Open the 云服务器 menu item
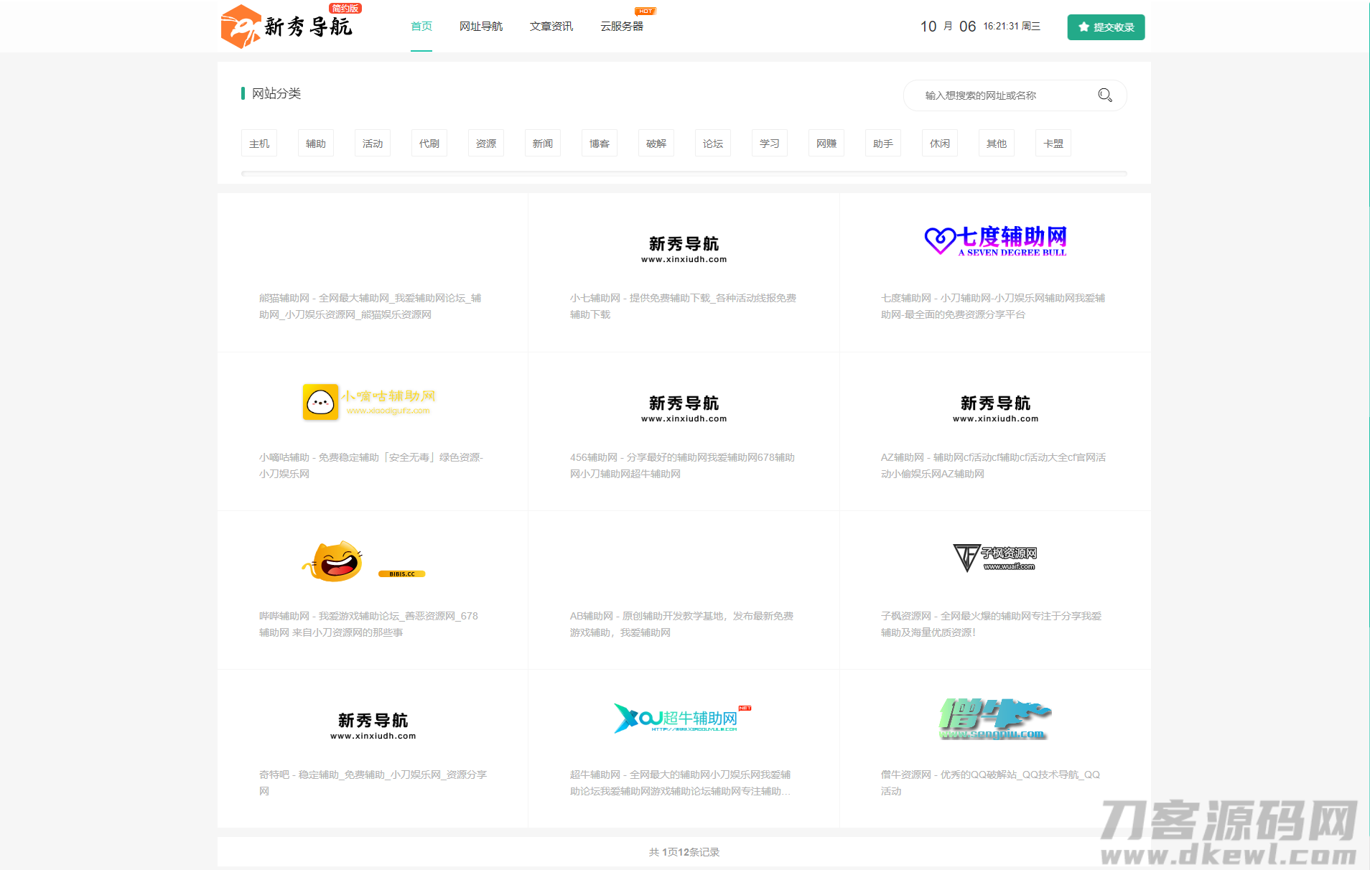1370x870 pixels. 622,27
